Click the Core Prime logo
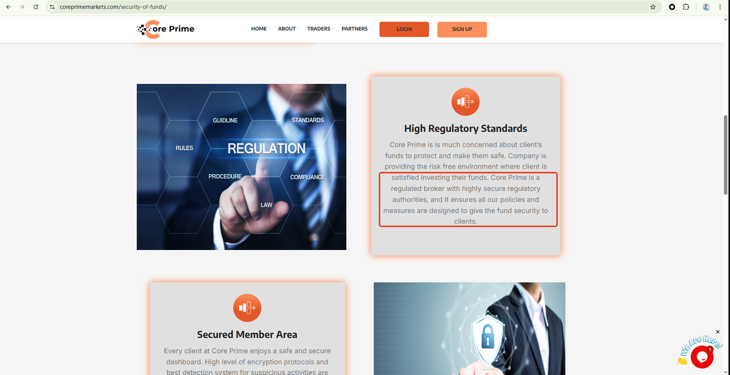Image resolution: width=730 pixels, height=375 pixels. [166, 29]
